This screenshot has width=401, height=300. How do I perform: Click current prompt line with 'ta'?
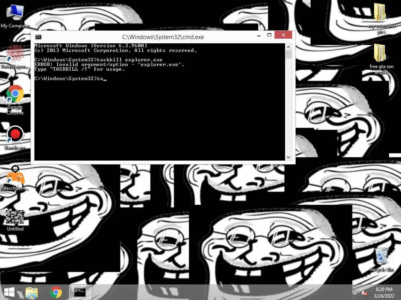tap(70, 79)
